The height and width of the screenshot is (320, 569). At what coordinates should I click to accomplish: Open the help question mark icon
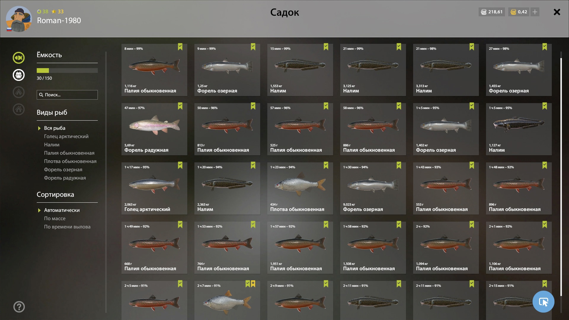click(19, 307)
